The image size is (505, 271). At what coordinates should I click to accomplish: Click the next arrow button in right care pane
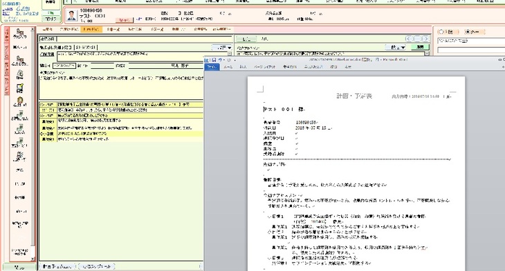(426, 39)
